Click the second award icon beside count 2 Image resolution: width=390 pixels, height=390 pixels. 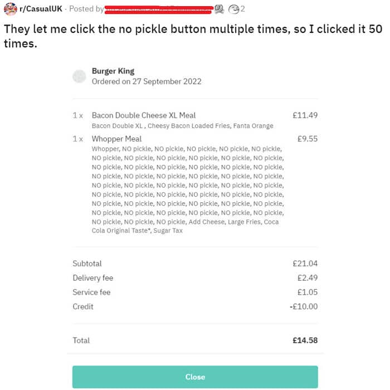pos(233,9)
